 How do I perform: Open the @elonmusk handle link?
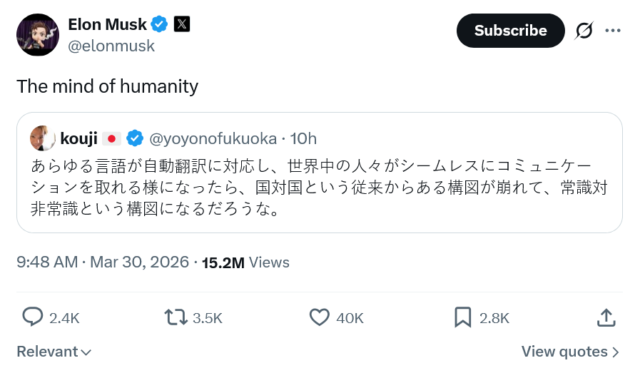point(111,46)
